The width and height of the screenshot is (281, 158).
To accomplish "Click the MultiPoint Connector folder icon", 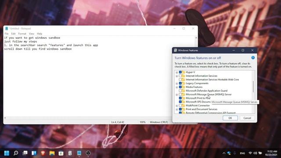I will coord(184,105).
